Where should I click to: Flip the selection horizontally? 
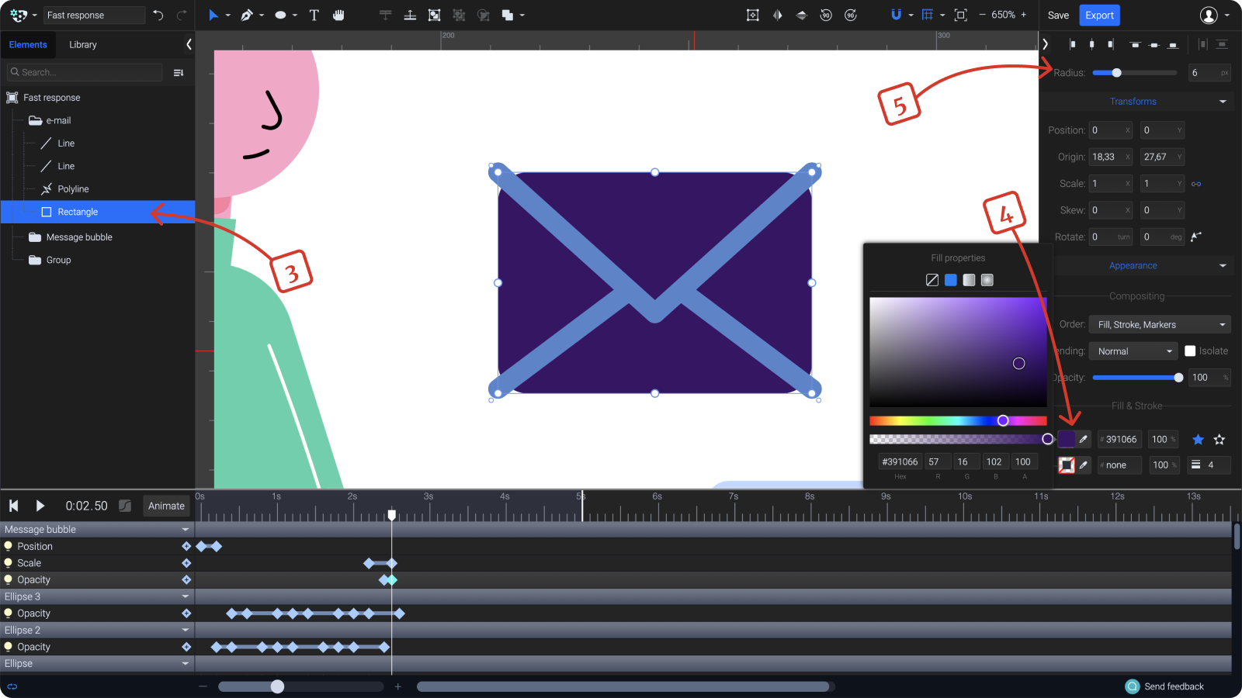coord(777,15)
